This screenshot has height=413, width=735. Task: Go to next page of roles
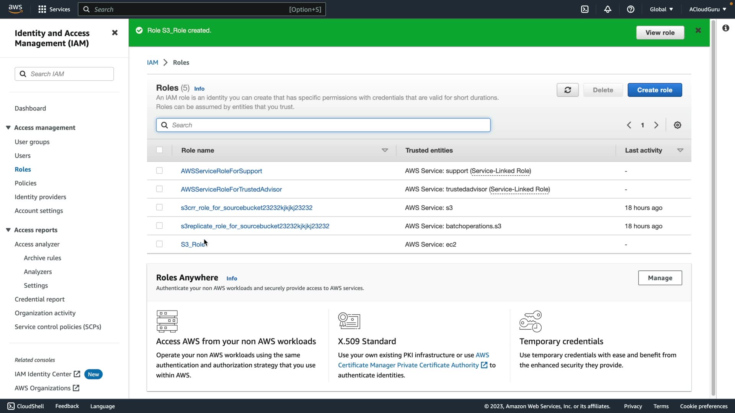click(x=656, y=125)
